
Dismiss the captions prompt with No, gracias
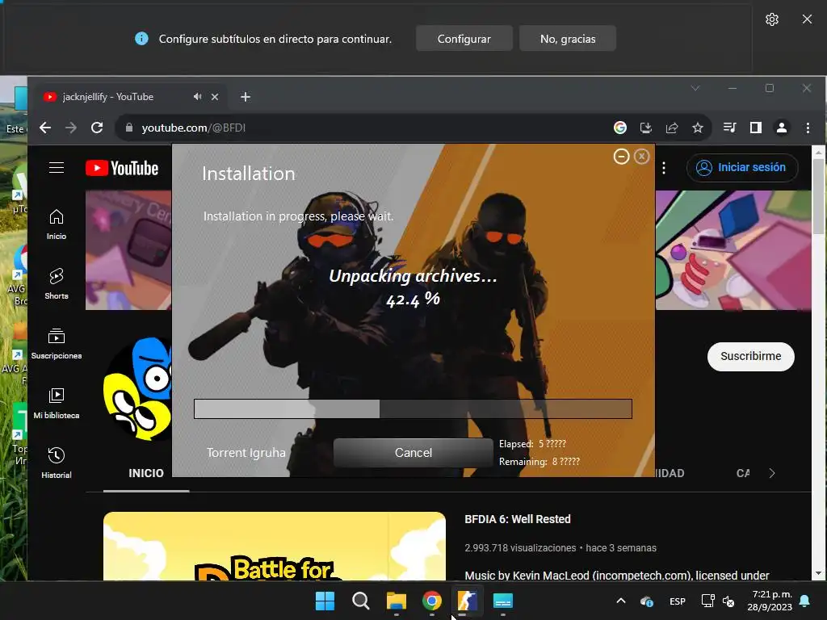tap(568, 39)
